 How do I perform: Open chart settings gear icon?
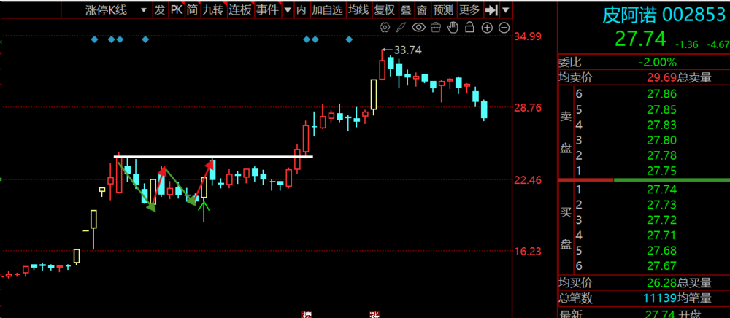click(x=385, y=28)
